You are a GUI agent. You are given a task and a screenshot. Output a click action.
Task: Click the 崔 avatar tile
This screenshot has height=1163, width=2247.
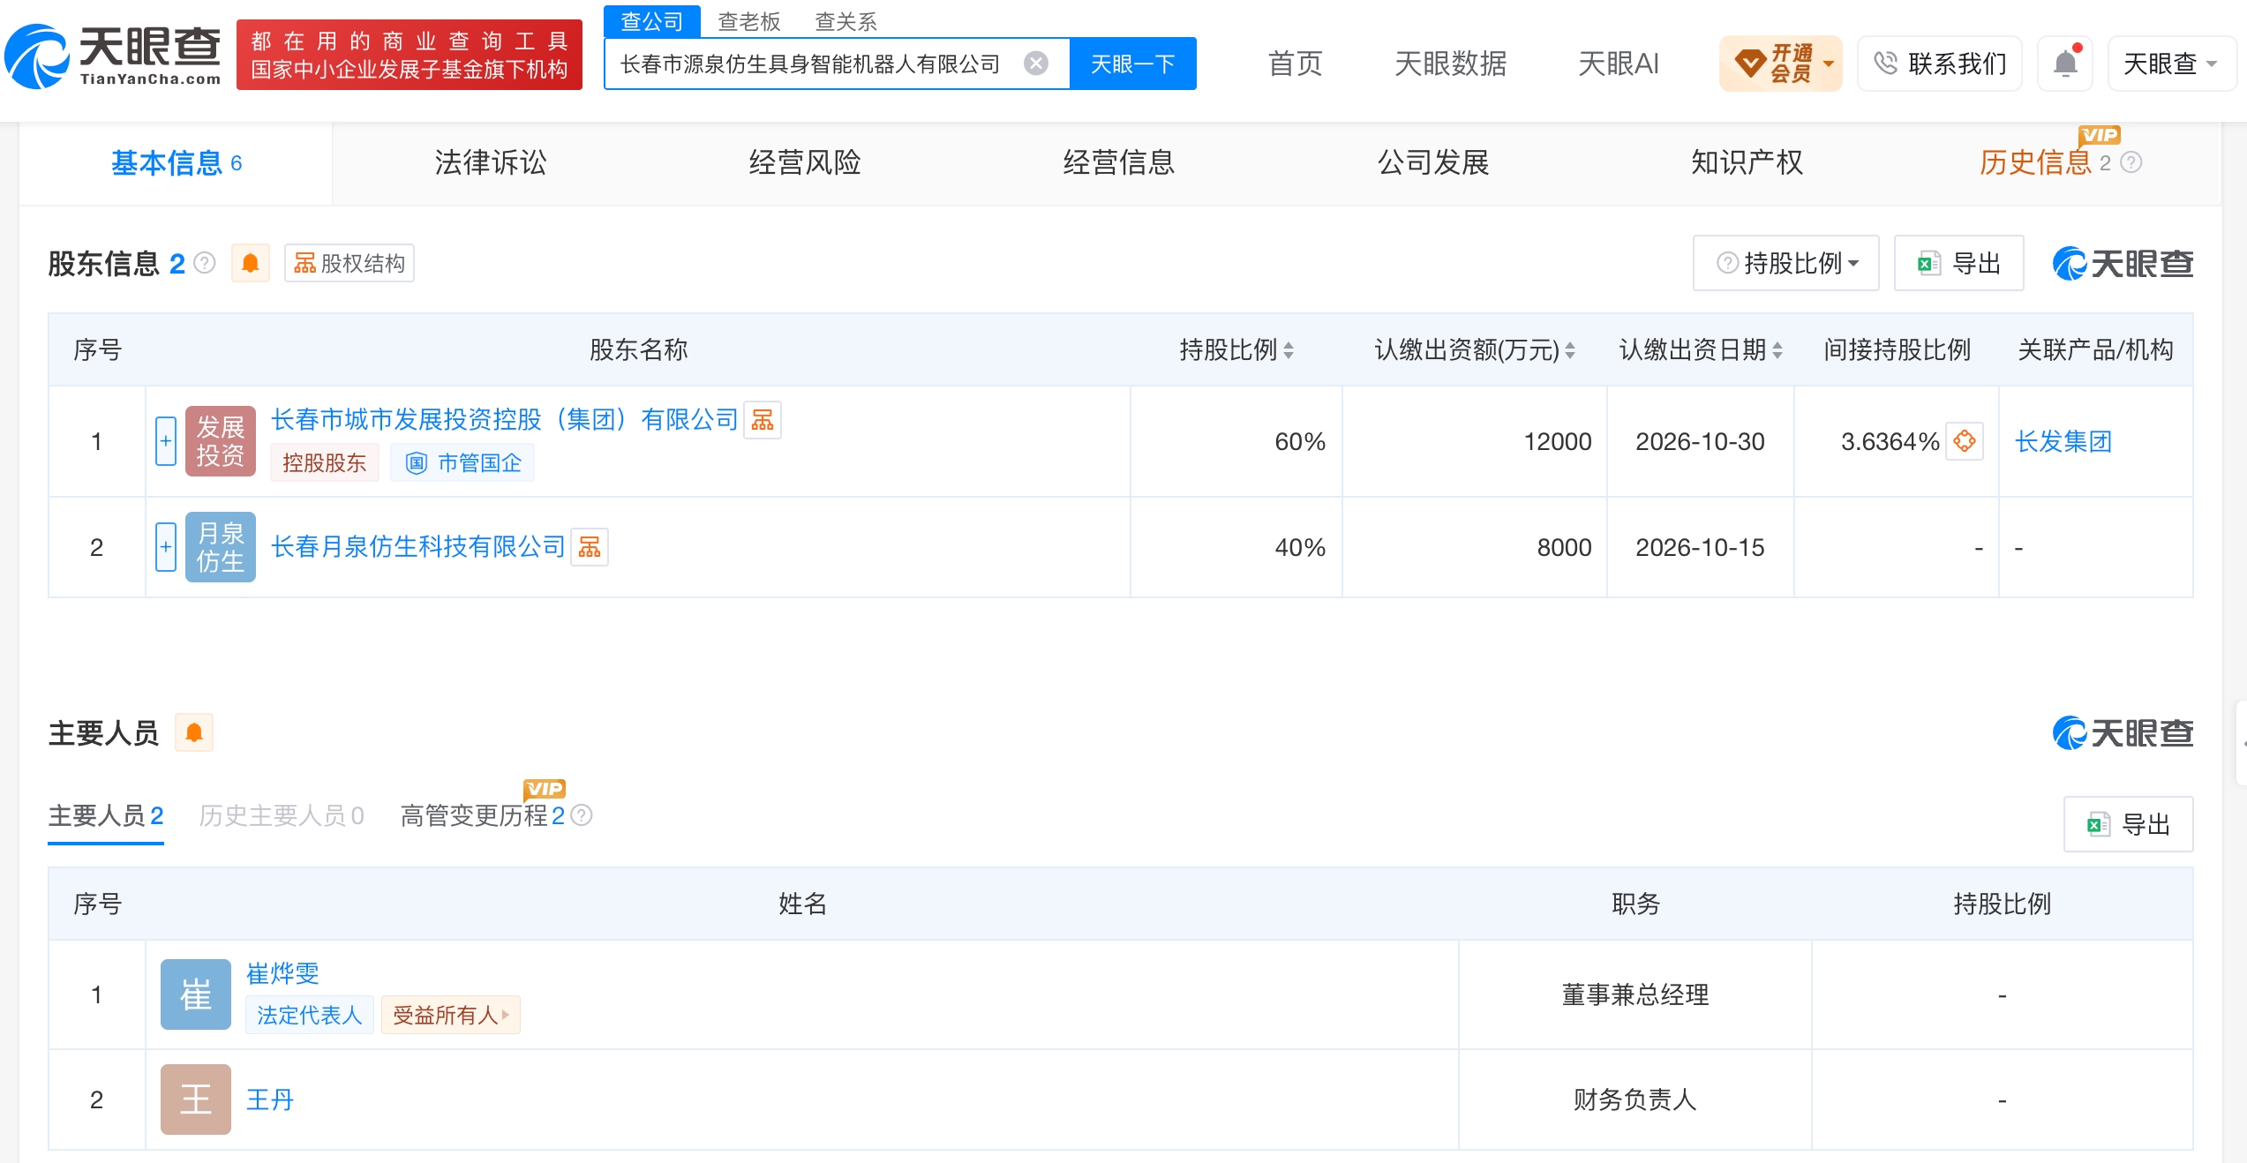click(196, 994)
